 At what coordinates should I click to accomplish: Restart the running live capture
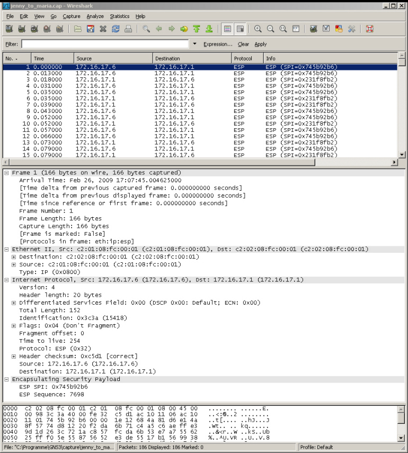coord(60,29)
